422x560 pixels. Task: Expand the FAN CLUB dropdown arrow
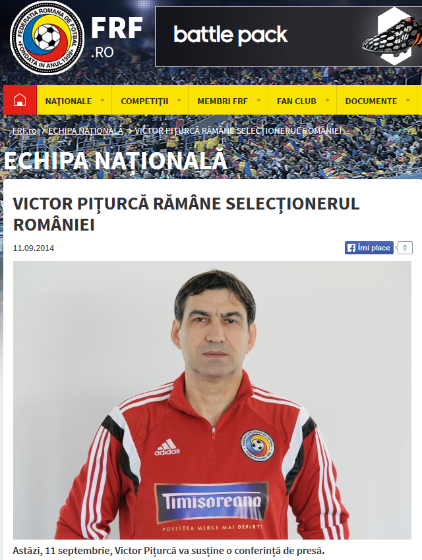click(327, 100)
